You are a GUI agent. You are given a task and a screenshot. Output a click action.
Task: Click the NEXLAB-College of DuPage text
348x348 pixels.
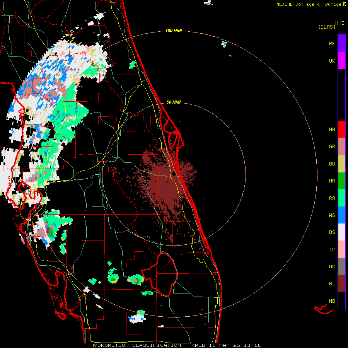[x=309, y=4]
